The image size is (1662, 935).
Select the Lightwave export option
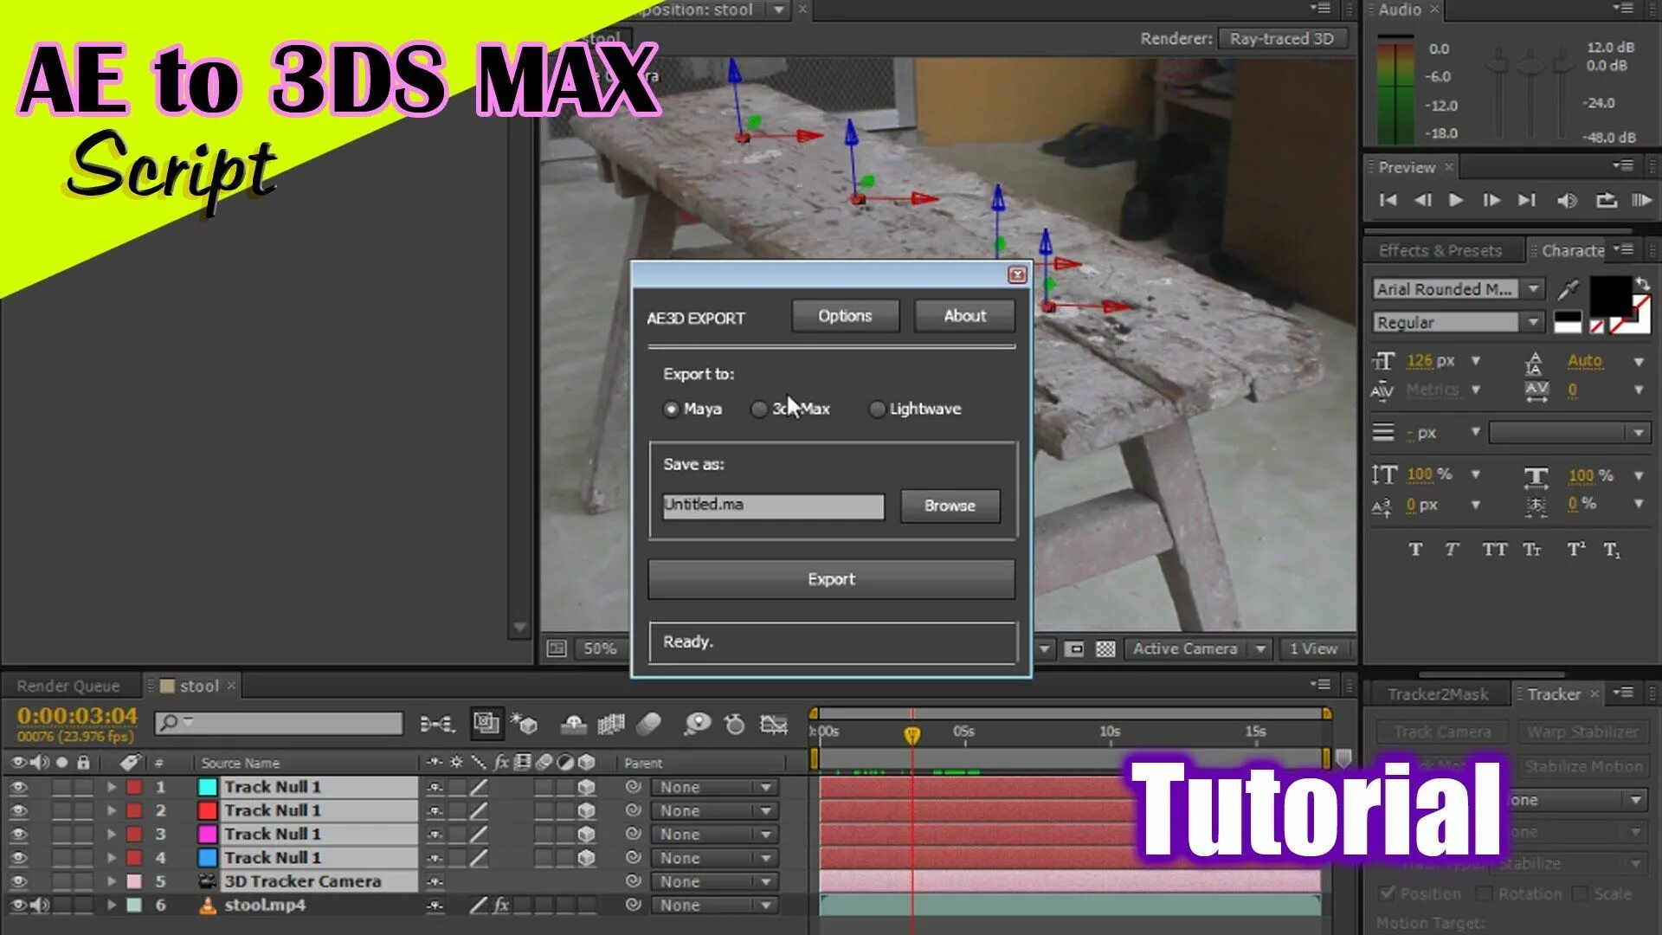877,409
